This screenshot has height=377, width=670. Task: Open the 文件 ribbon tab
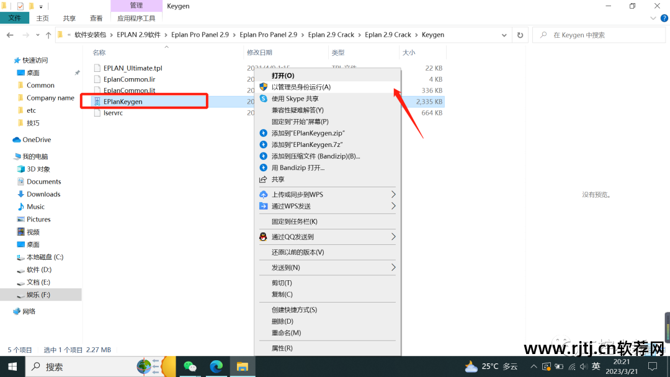coord(14,18)
